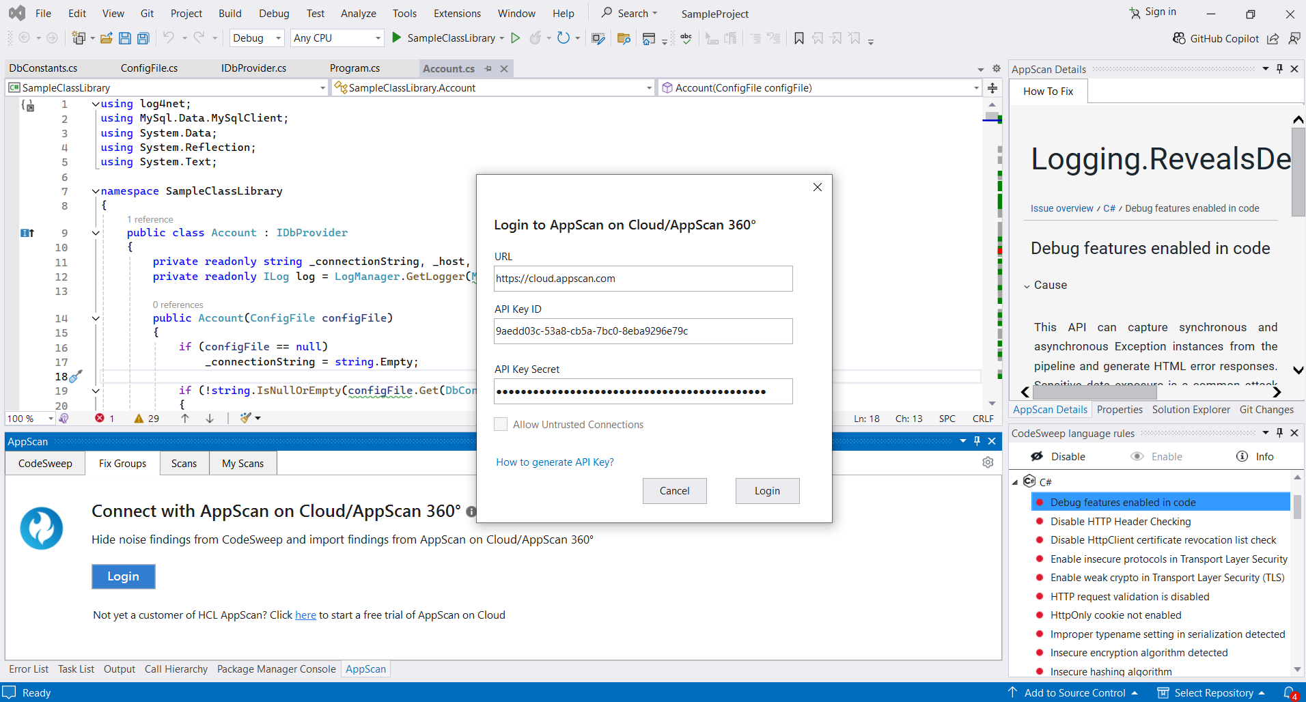Go to previous issue up arrow
The image size is (1306, 702).
click(185, 418)
